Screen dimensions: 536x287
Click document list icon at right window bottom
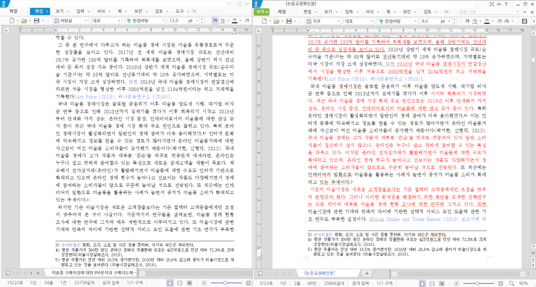coord(260,273)
